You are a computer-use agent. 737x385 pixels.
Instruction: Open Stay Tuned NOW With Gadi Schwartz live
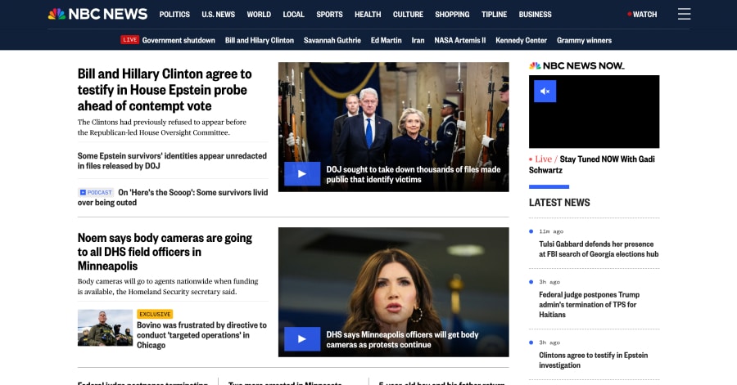tap(592, 164)
